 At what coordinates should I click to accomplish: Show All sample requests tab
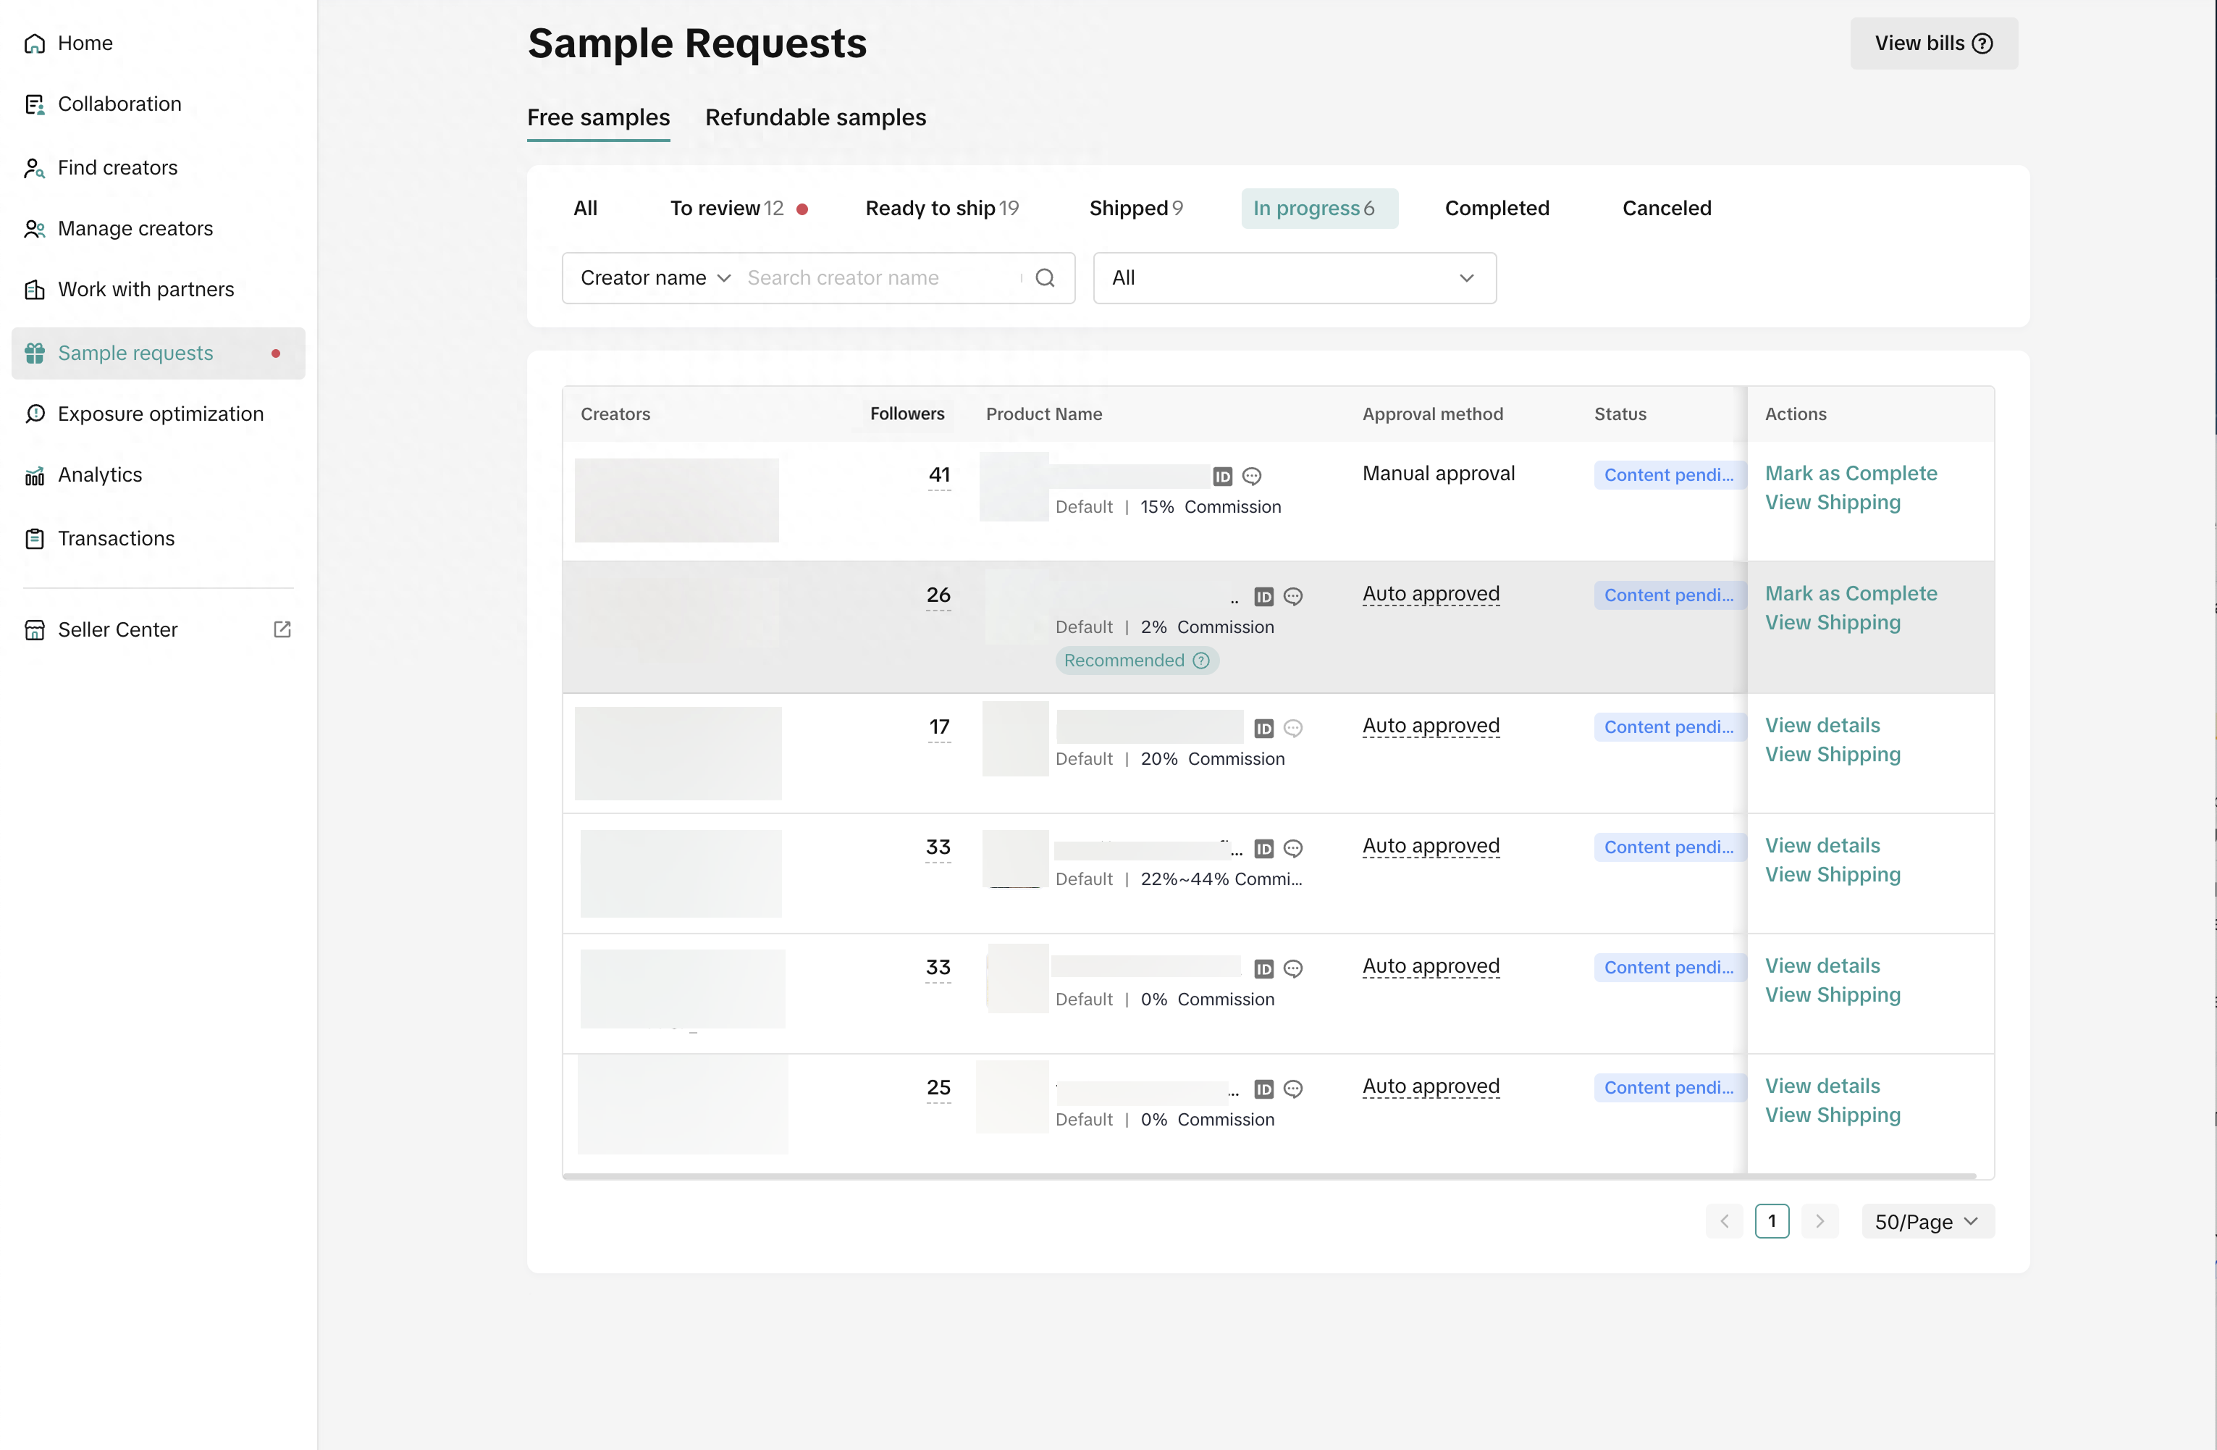(585, 208)
